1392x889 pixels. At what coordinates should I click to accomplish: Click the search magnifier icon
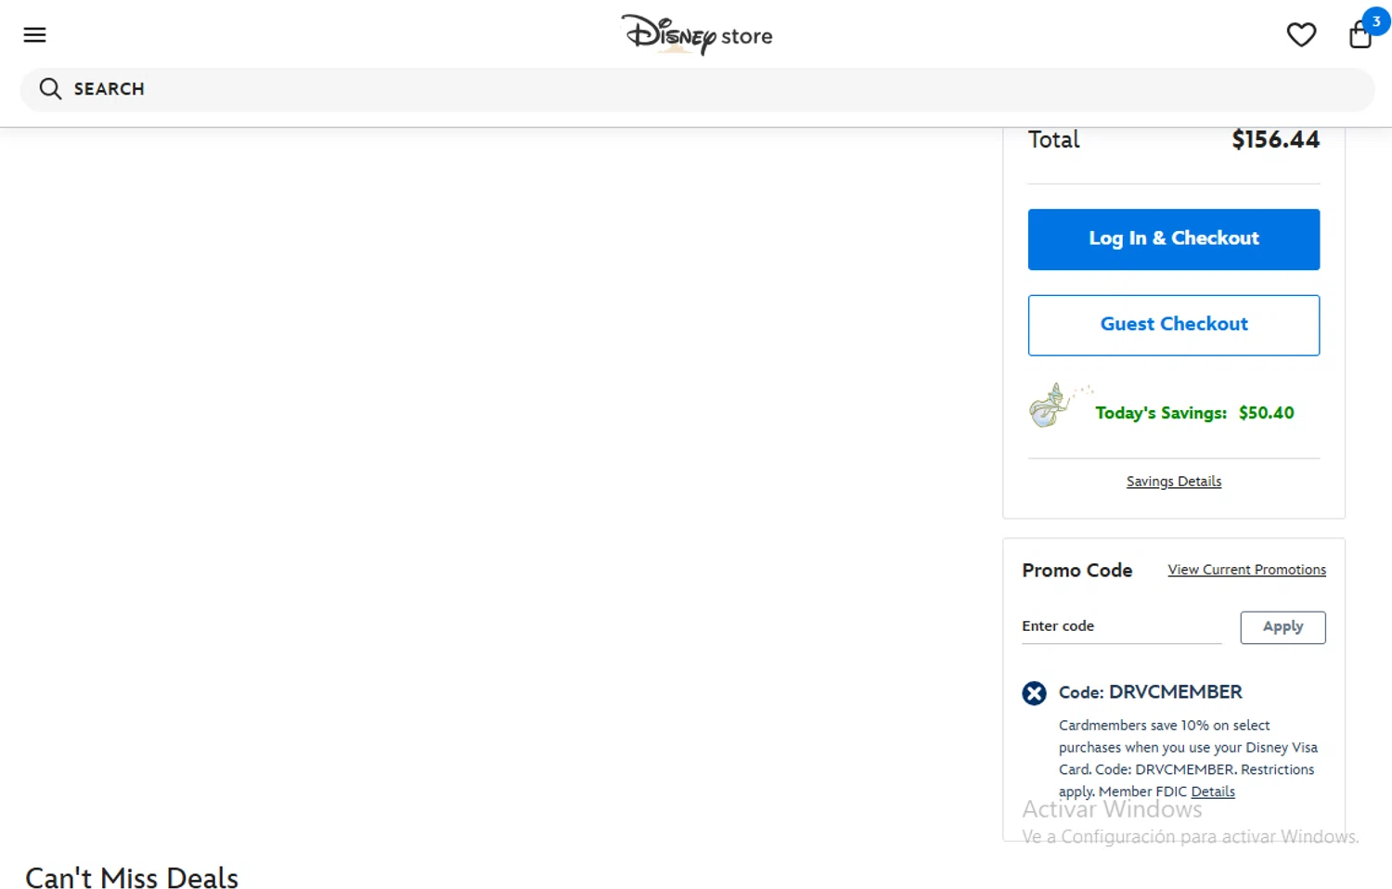click(x=50, y=89)
